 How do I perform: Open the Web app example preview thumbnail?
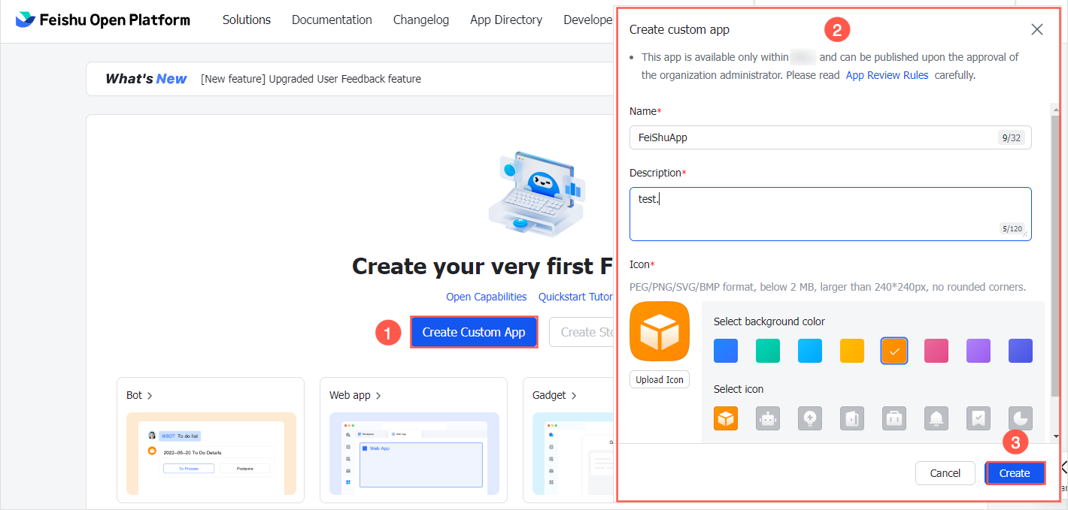[414, 454]
